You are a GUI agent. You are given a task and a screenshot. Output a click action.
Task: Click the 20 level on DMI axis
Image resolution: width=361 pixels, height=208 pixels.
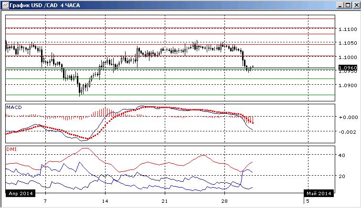[x=342, y=176]
